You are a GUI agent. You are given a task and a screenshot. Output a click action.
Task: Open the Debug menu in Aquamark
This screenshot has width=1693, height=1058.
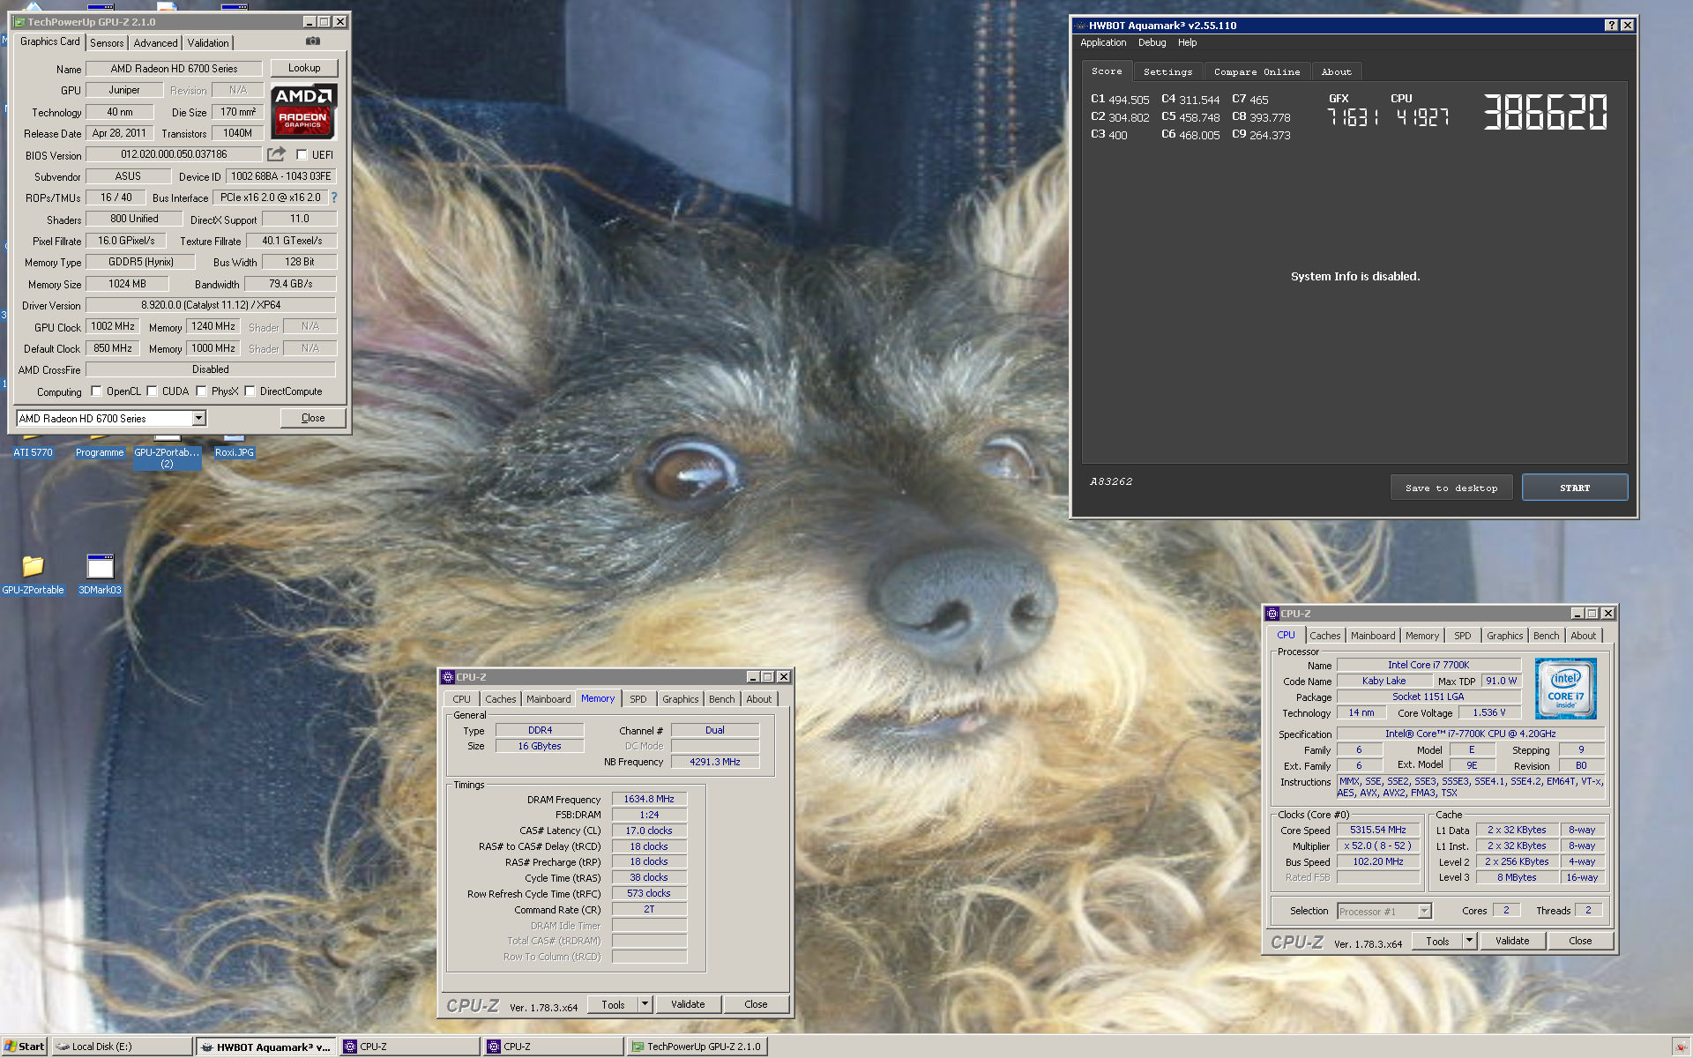click(x=1152, y=42)
